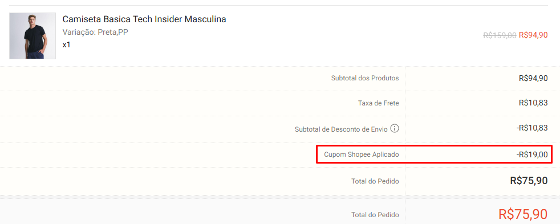Image resolution: width=560 pixels, height=224 pixels.
Task: Click the R$94,90 product subtotal value
Action: [533, 78]
